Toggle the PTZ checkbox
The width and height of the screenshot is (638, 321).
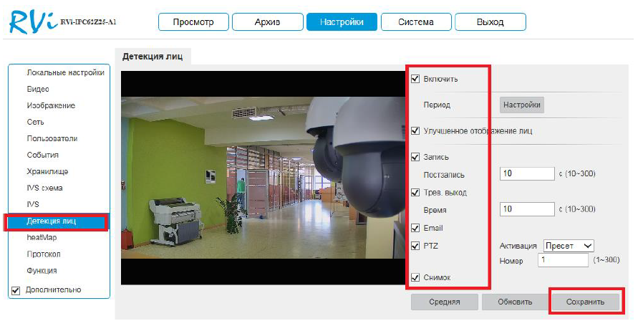pyautogui.click(x=415, y=246)
